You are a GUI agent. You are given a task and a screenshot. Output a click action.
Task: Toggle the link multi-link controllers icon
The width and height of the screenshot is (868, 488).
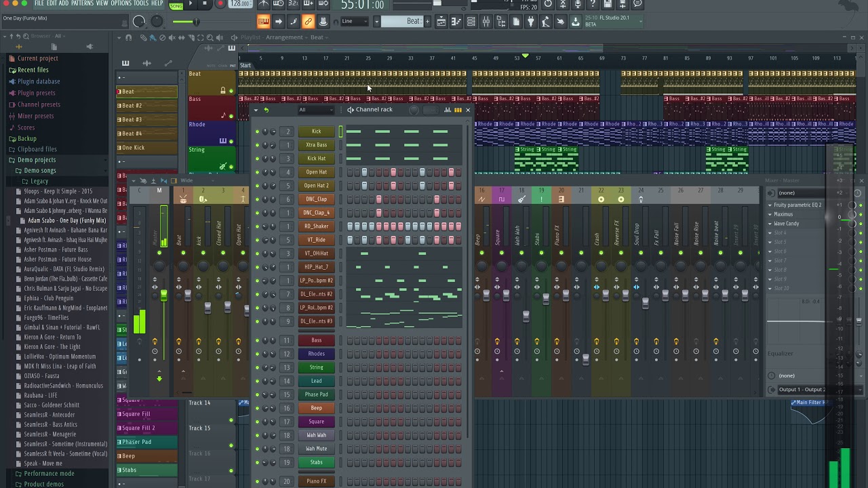[x=308, y=22]
